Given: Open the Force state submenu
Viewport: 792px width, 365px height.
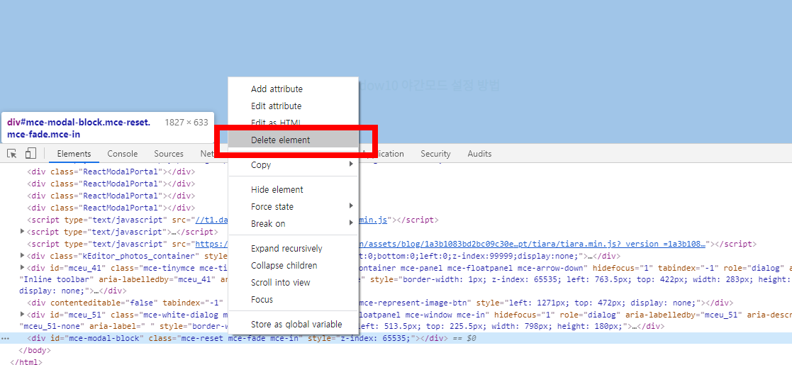Looking at the screenshot, I should [x=293, y=206].
